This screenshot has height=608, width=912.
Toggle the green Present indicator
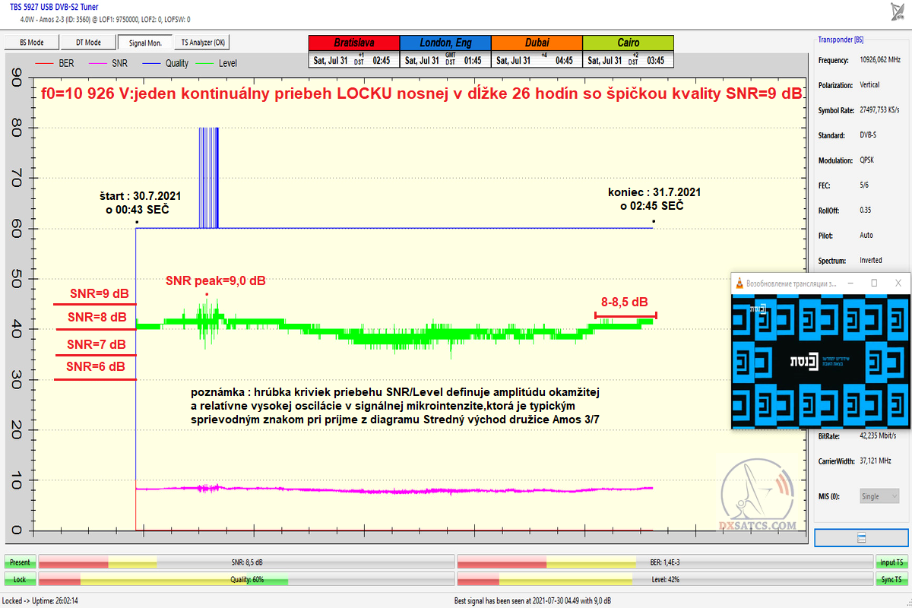point(20,562)
